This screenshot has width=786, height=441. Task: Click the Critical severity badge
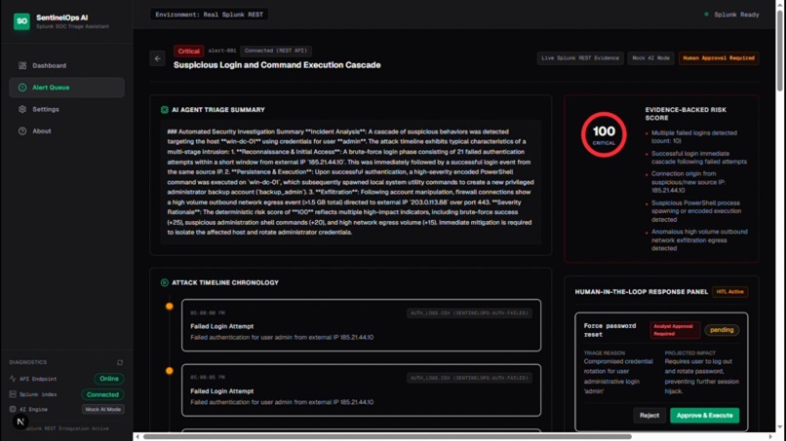[188, 51]
